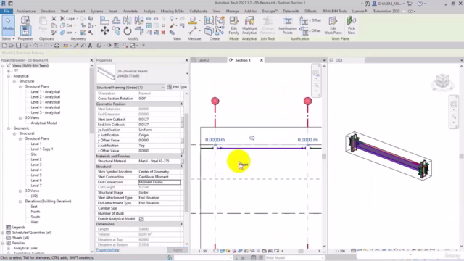464x261 pixels.
Task: Collapse the Geometric tree node
Action: pos(9,128)
